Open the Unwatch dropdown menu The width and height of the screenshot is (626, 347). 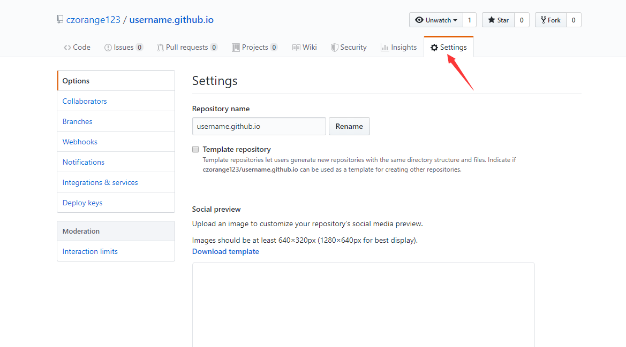coord(436,20)
